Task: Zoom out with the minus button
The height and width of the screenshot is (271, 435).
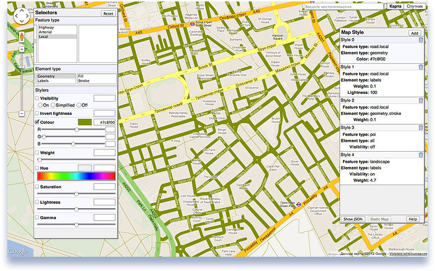Action: click(x=22, y=113)
